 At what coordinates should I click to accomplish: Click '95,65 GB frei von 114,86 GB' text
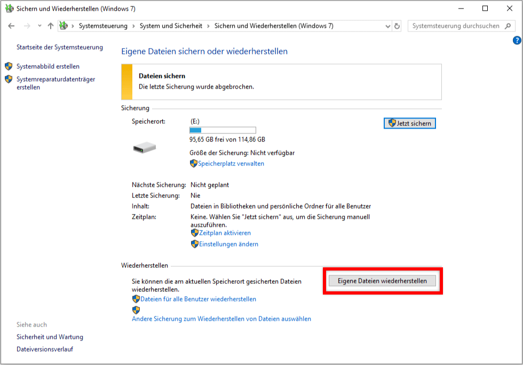coord(227,139)
